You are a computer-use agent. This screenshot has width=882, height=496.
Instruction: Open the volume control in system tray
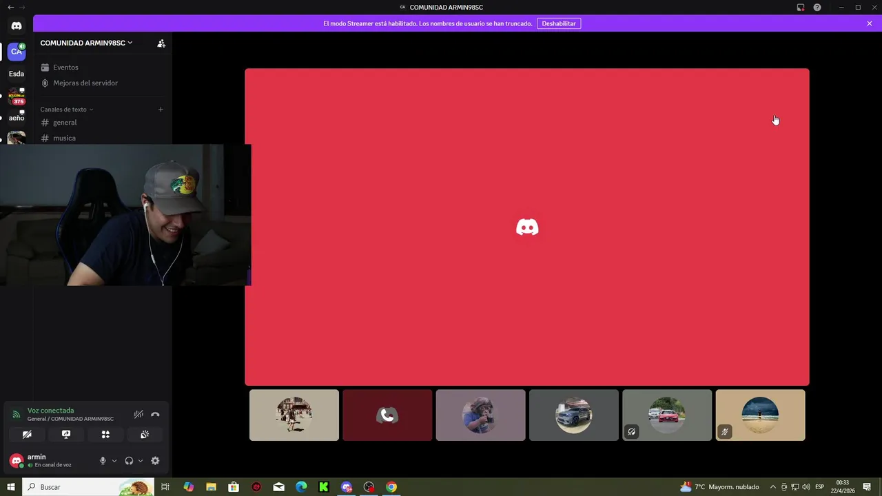pyautogui.click(x=806, y=487)
